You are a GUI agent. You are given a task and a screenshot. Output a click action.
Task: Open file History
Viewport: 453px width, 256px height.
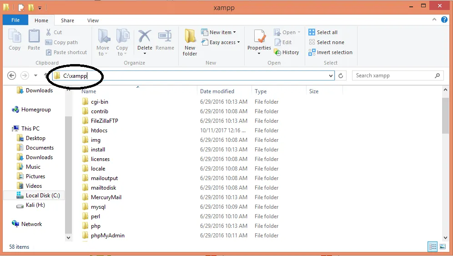coord(286,52)
